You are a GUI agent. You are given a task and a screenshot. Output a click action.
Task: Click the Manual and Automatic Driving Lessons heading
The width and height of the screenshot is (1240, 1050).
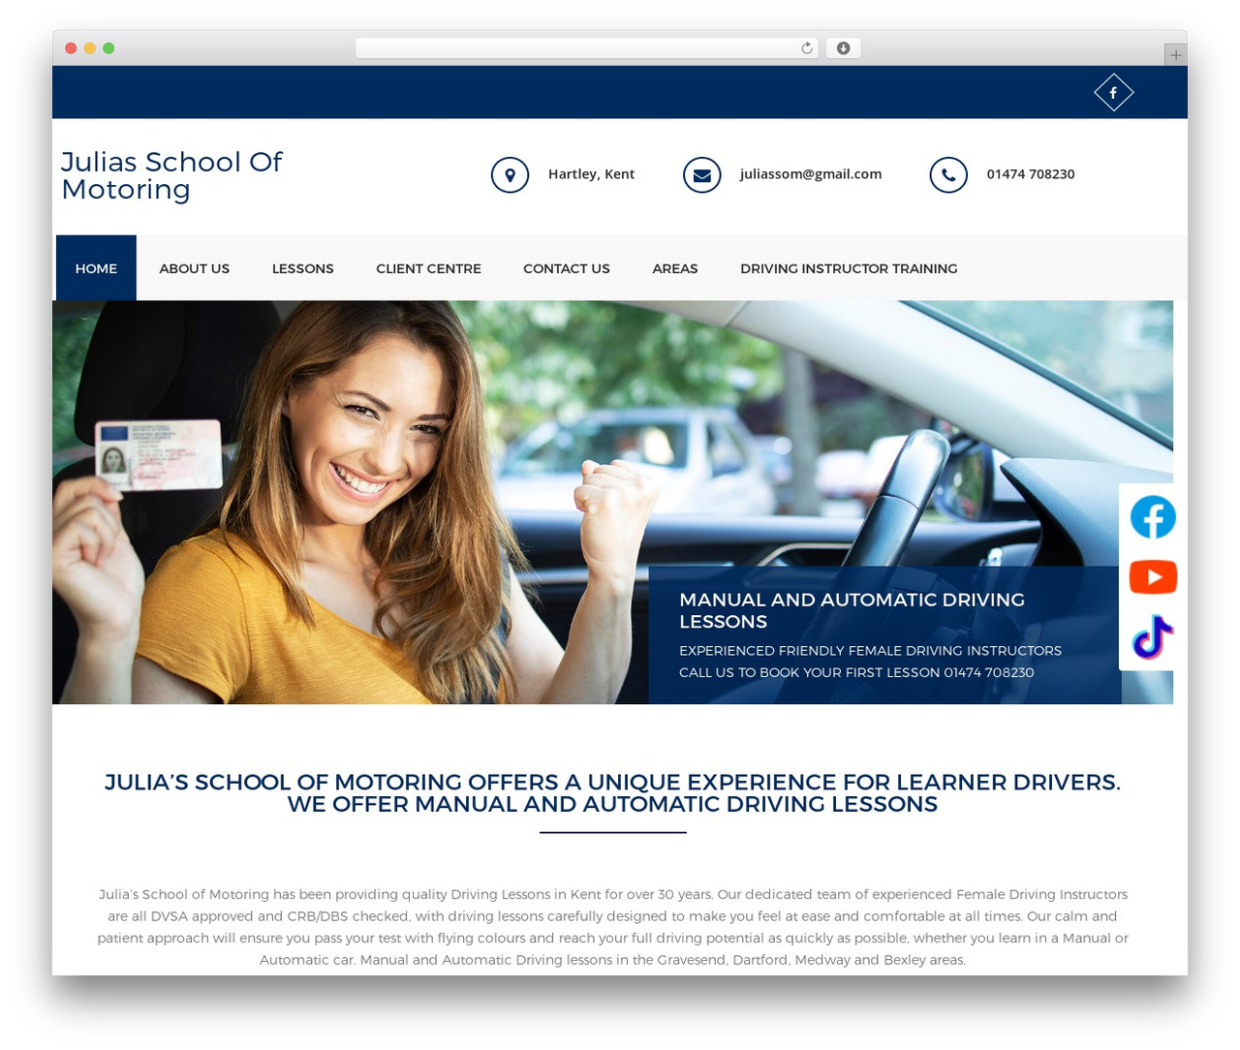852,610
